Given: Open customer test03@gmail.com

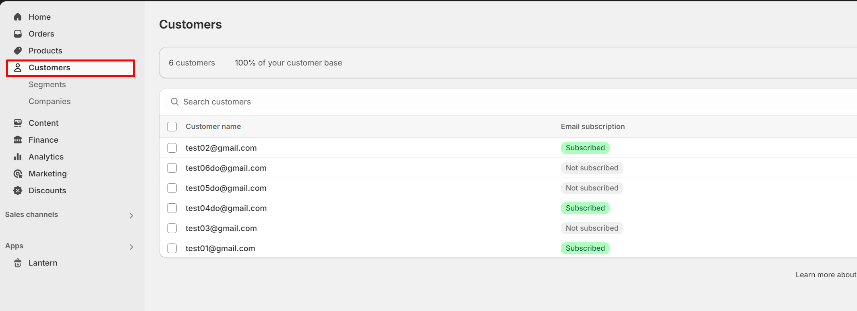Looking at the screenshot, I should pos(221,228).
